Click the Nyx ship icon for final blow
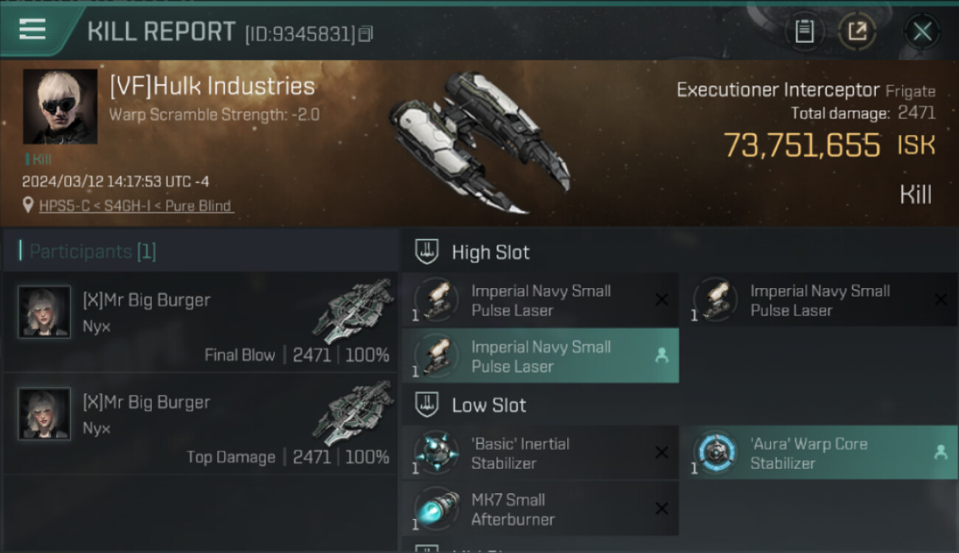959x553 pixels. coord(353,310)
